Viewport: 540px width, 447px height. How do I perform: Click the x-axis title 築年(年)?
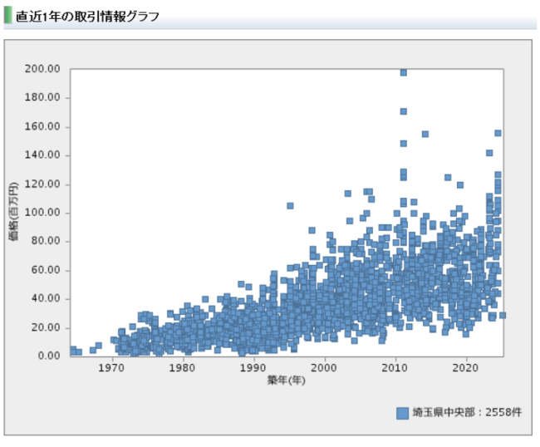click(286, 381)
